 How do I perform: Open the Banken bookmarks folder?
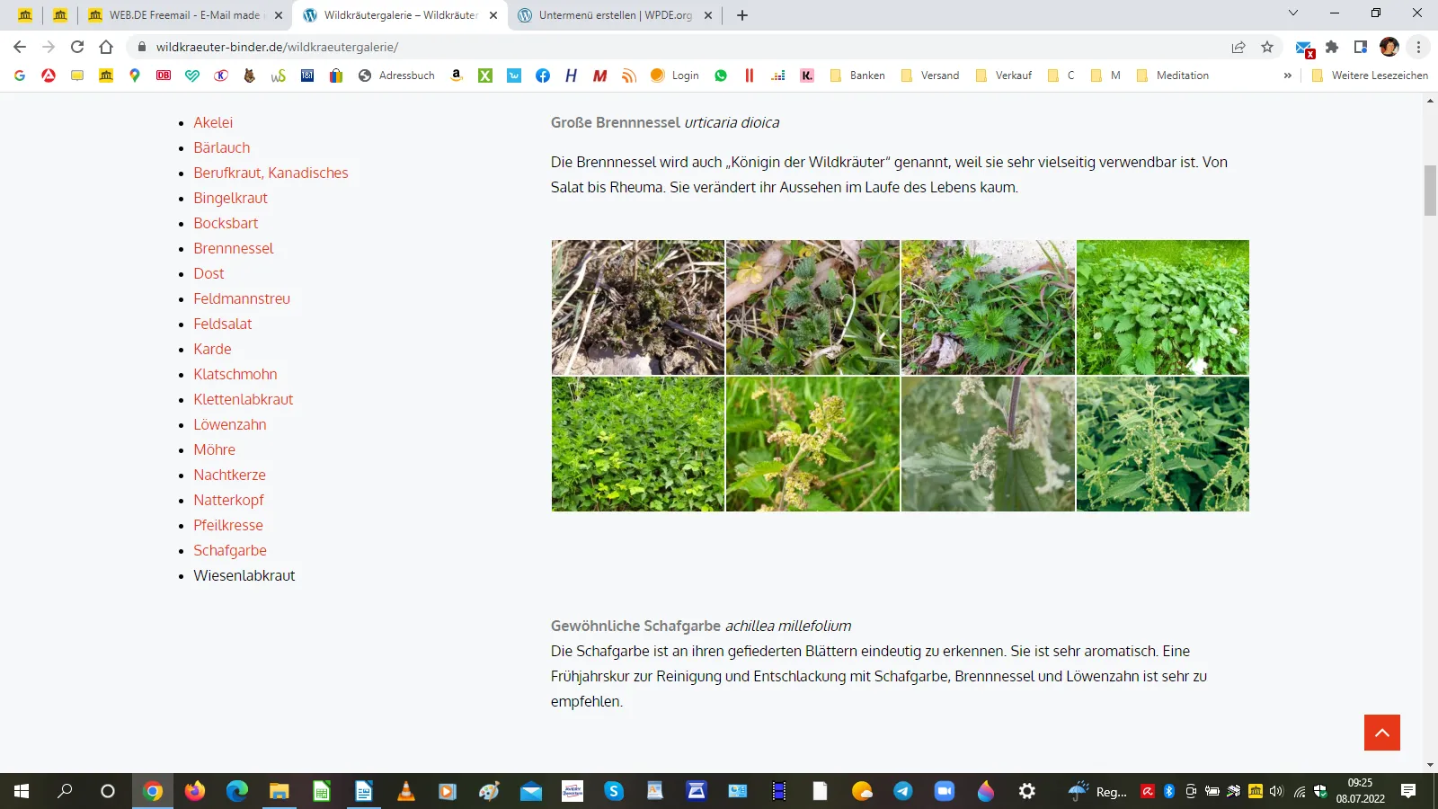tap(857, 76)
